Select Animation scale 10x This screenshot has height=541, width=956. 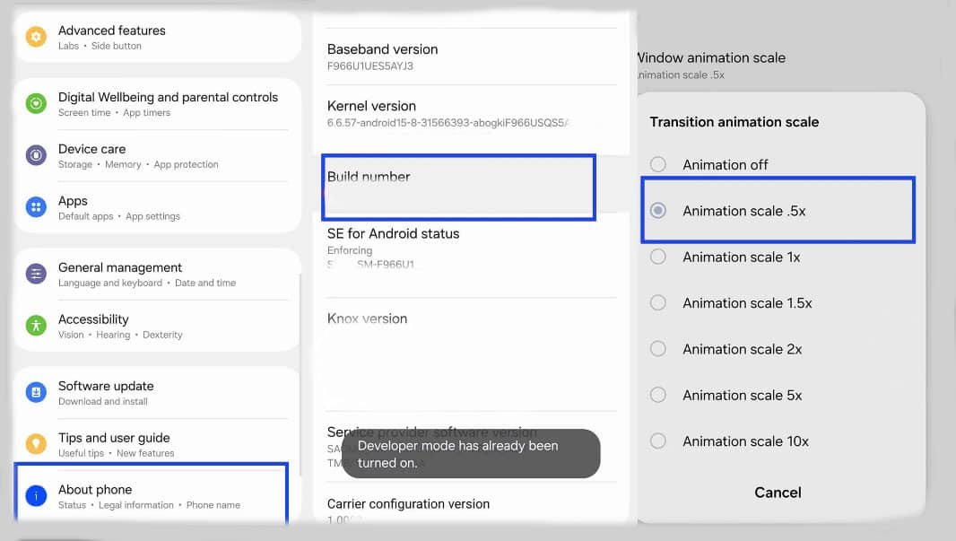tap(657, 441)
